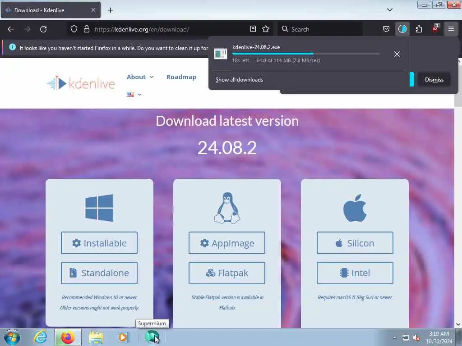
Task: Focus the URL address bar
Action: point(171,29)
